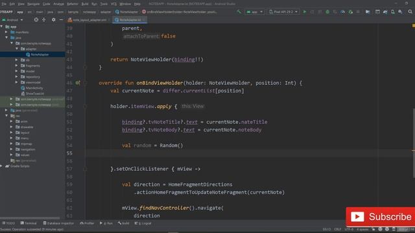Viewport: 415px width, 233px height.
Task: Click the Project Structure icon
Action: [368, 12]
